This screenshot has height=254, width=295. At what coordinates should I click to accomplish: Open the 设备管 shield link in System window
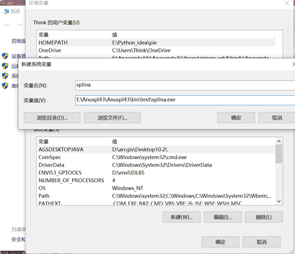coord(14,56)
